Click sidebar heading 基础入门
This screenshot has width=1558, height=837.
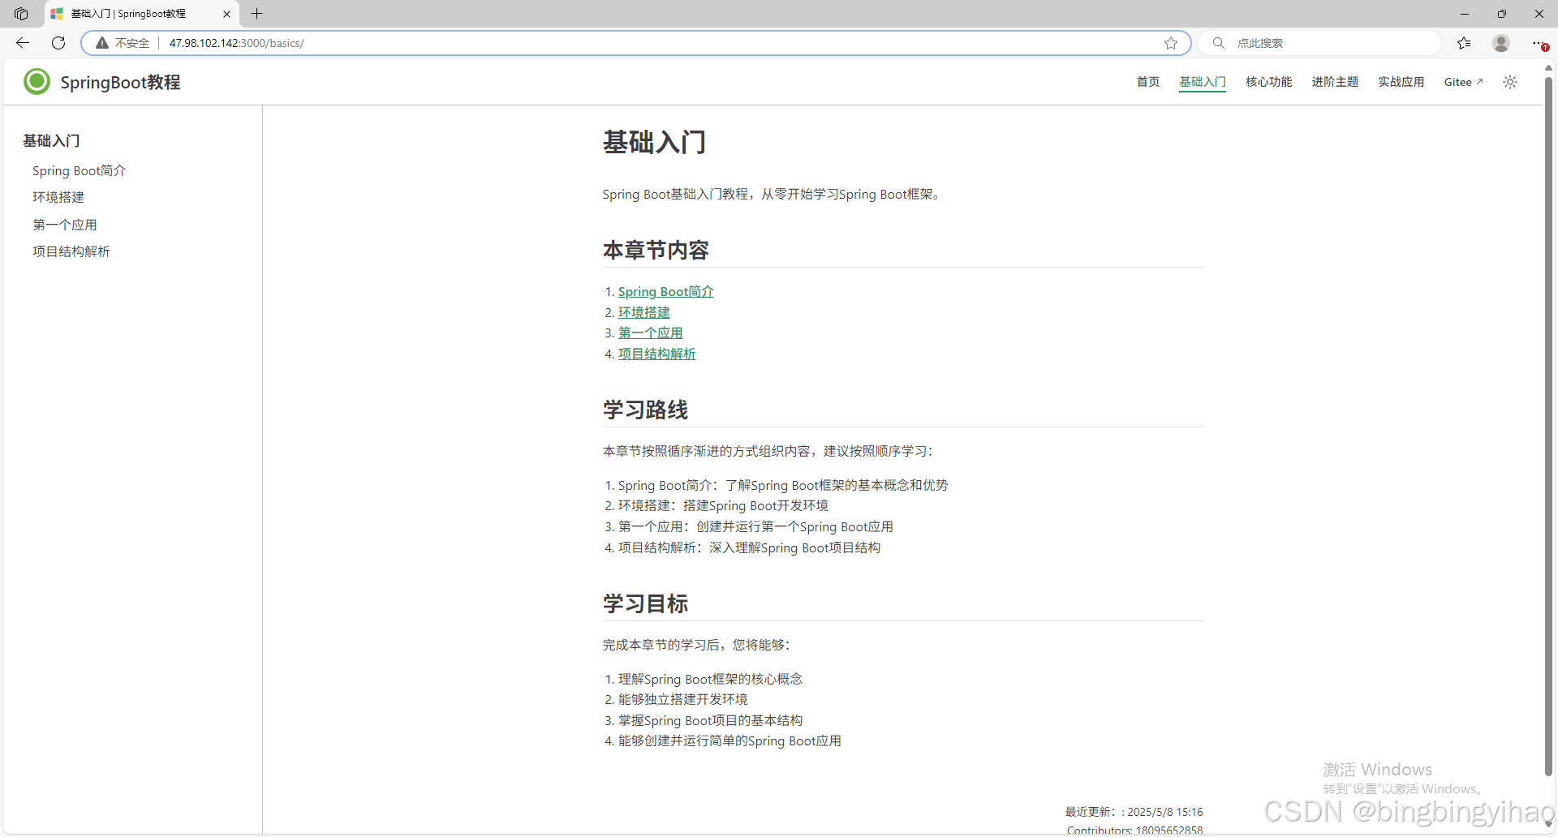tap(51, 140)
